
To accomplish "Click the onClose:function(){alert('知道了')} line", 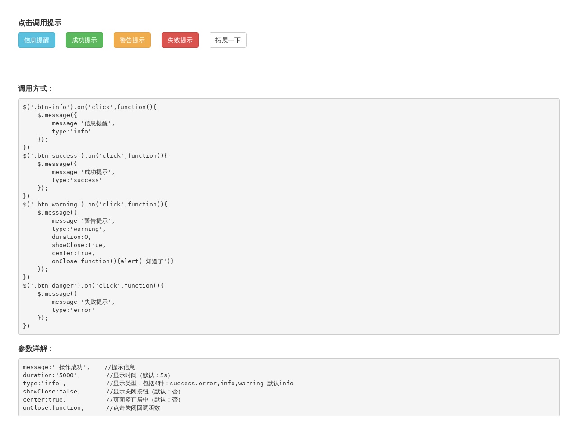I will 113,261.
